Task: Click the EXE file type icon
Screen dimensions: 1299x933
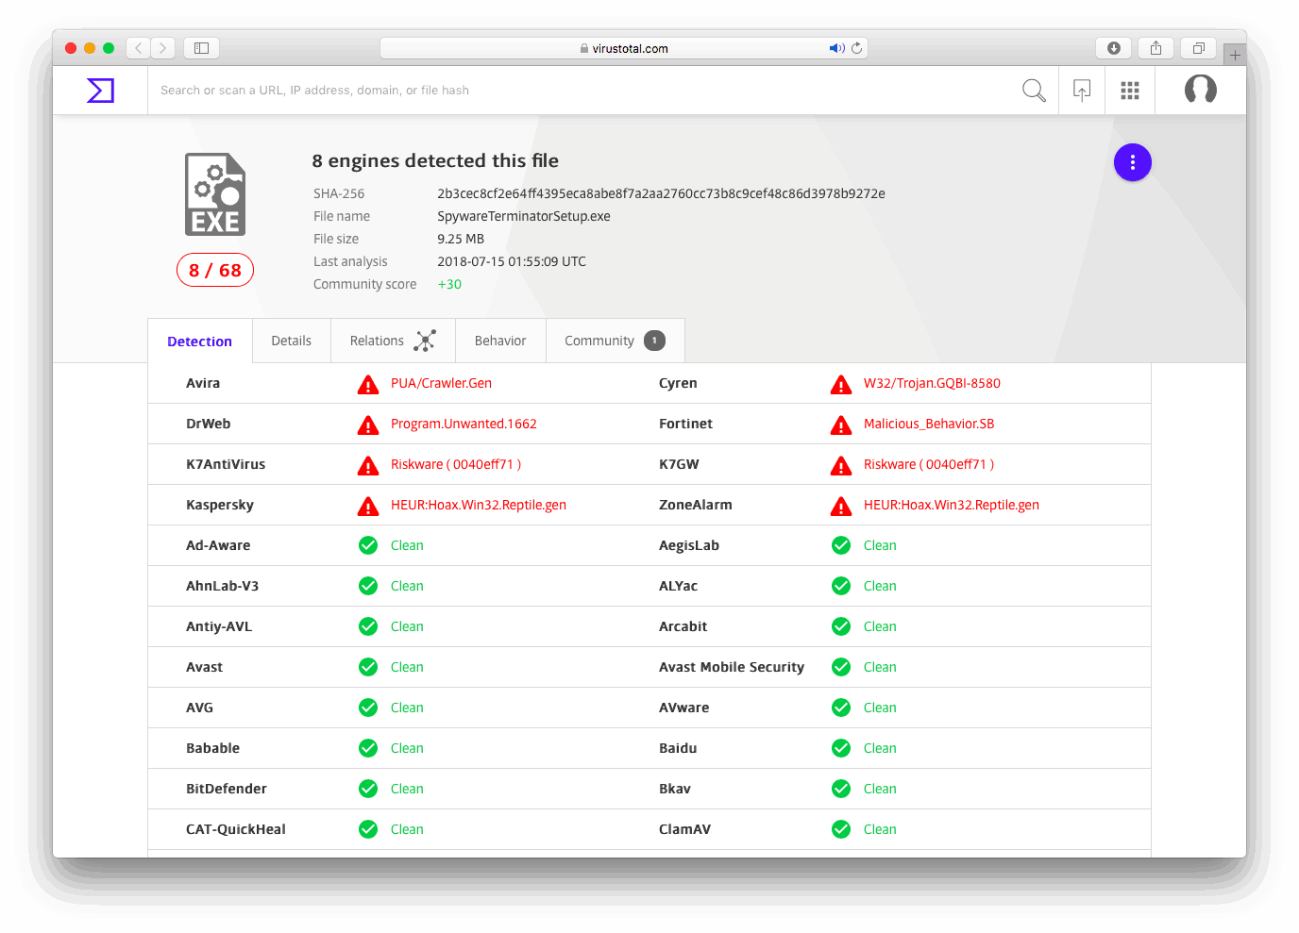Action: point(215,194)
